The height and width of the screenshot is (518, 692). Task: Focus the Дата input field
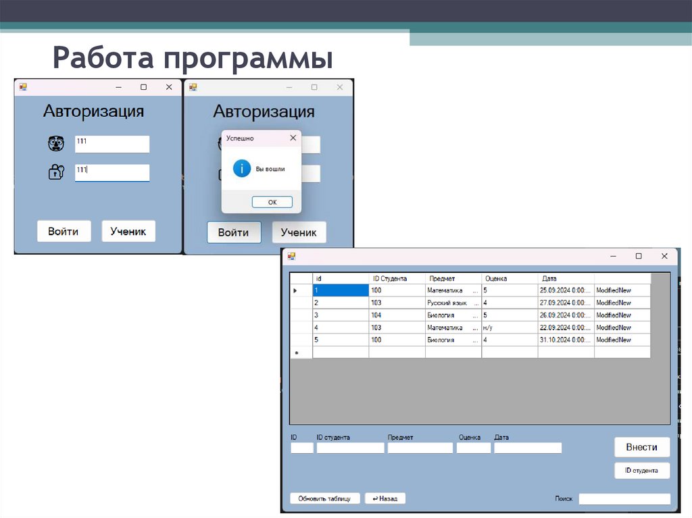point(528,448)
